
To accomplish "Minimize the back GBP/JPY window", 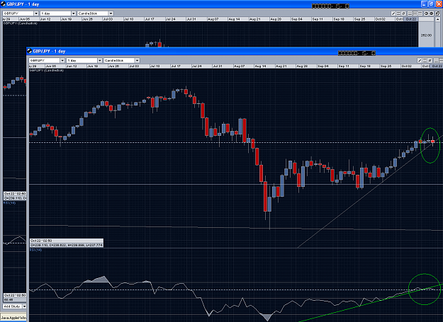I will 425,4.
